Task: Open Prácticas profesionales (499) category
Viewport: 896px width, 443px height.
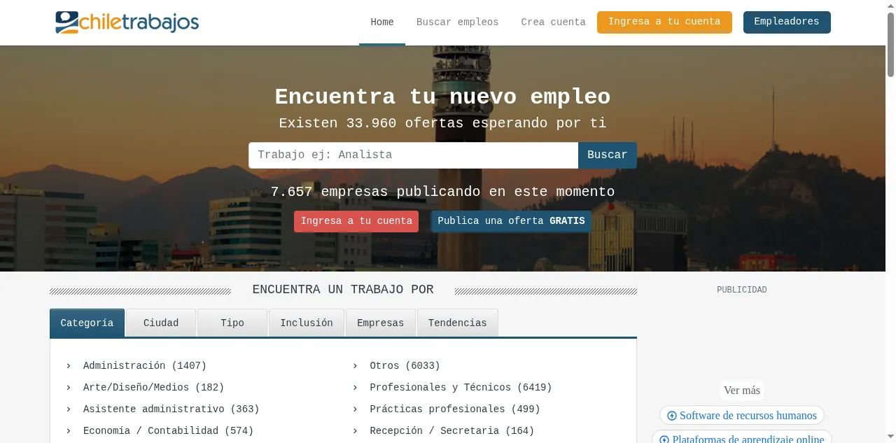Action: pos(455,409)
